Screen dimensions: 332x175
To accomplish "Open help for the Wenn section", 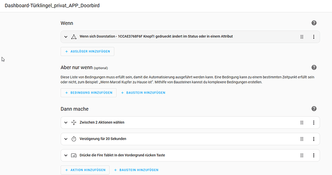I will [x=314, y=23].
